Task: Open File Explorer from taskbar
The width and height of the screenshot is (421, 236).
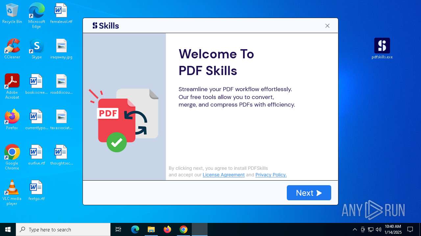Action: (151, 229)
